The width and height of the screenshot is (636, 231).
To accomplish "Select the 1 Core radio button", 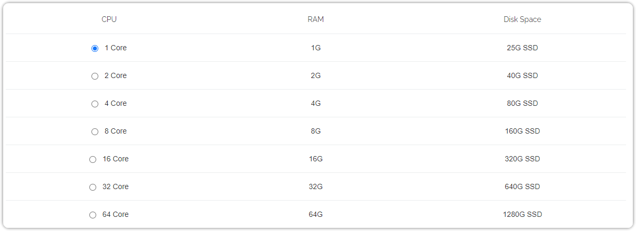I will click(x=95, y=48).
